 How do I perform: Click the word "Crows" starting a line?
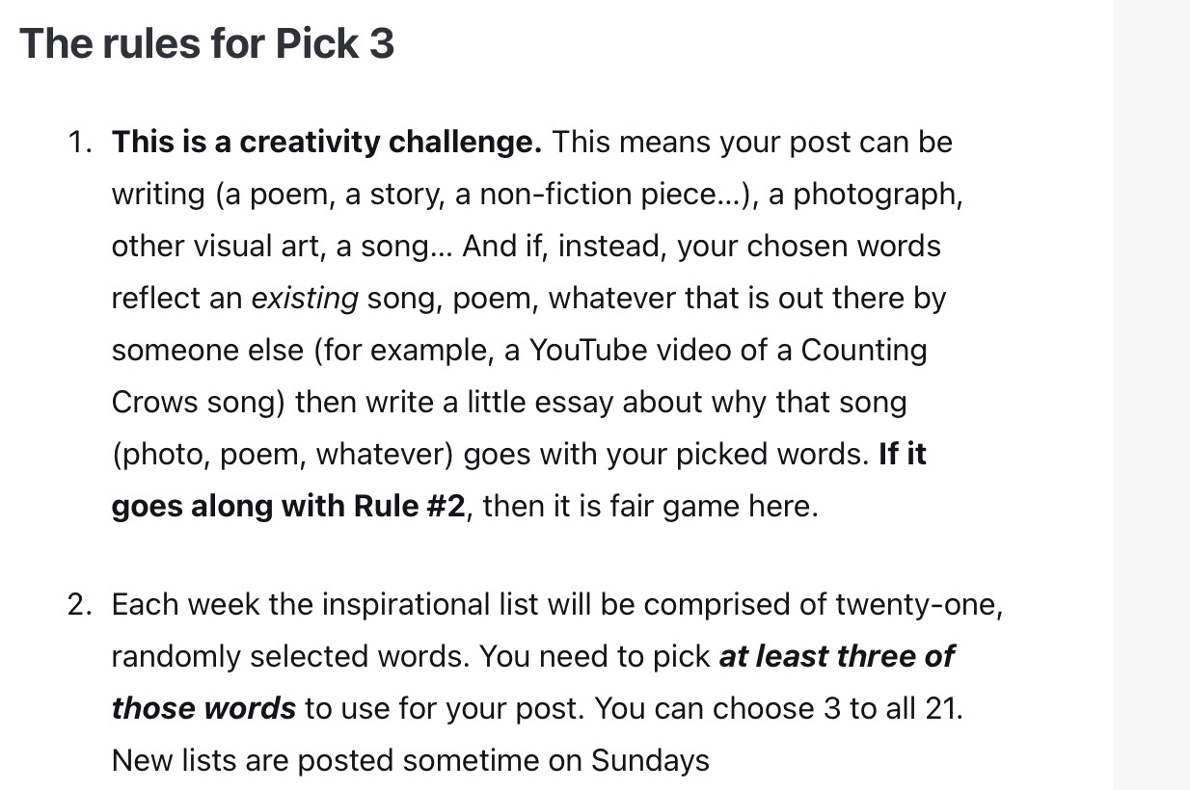tap(150, 402)
